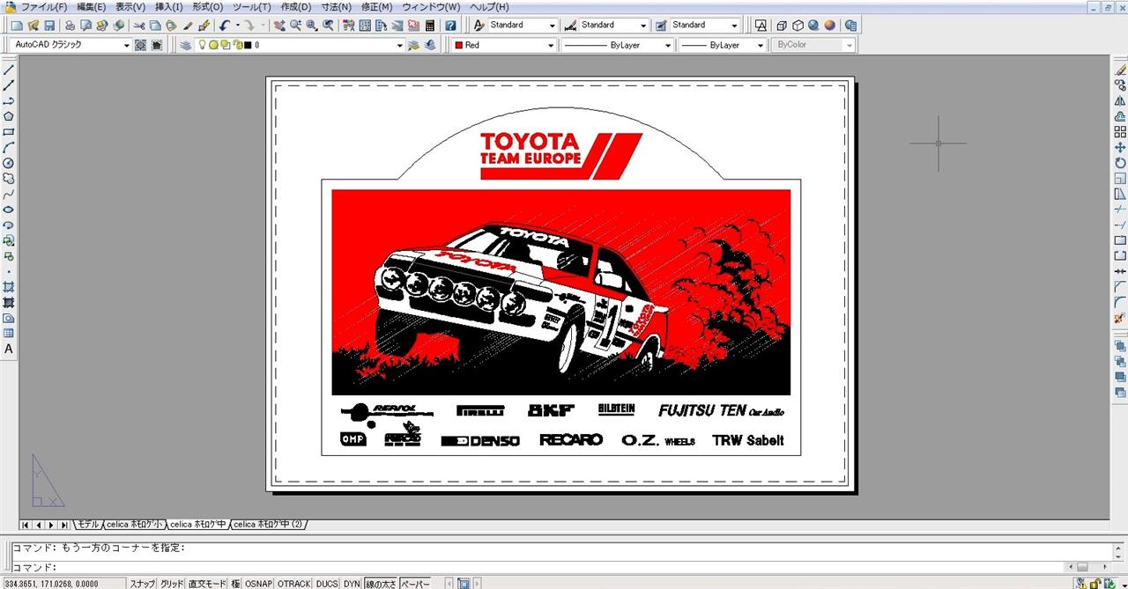Click the Cut (scissors) icon
This screenshot has height=589, width=1128.
[139, 26]
